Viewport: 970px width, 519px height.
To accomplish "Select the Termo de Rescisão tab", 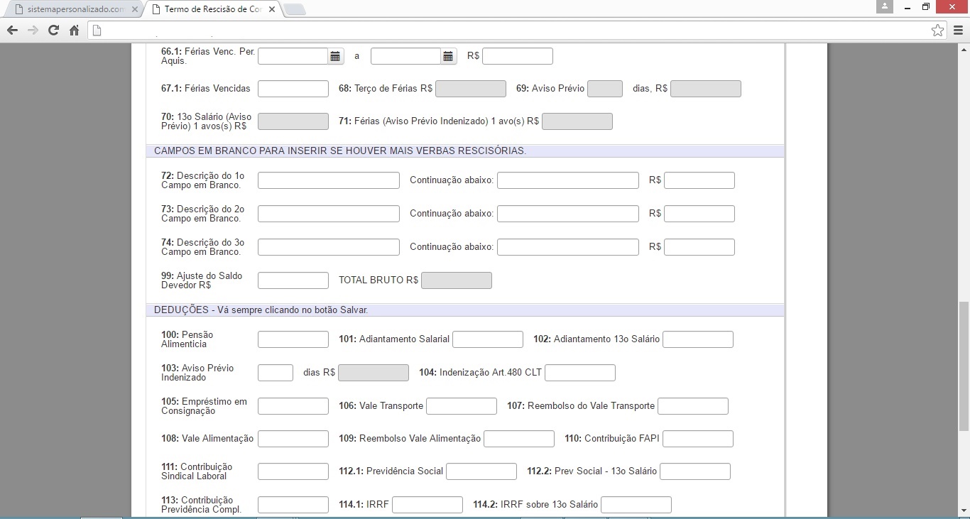I will (212, 10).
